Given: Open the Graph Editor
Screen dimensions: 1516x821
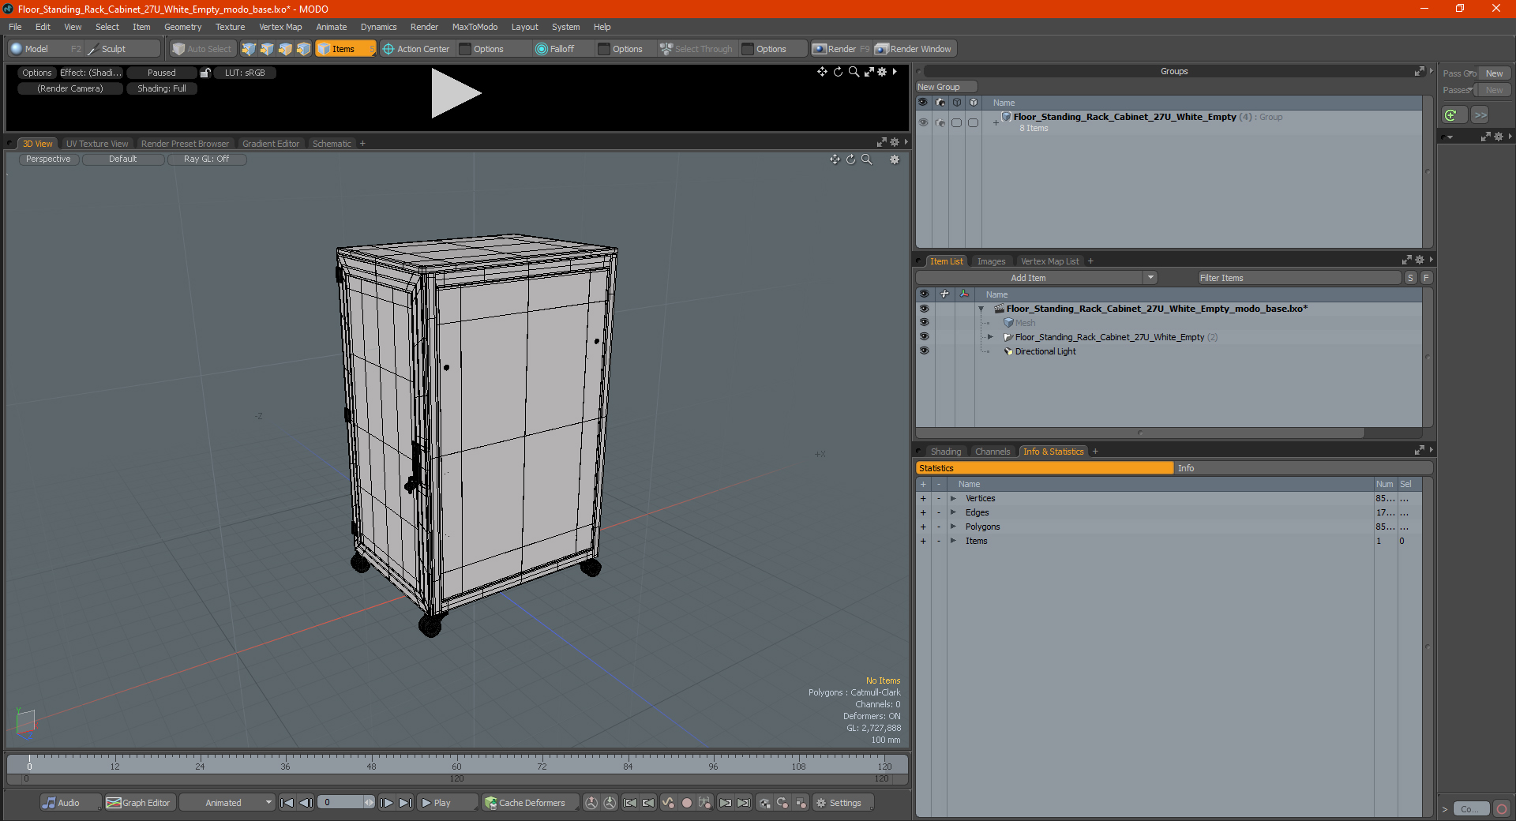Looking at the screenshot, I should [139, 803].
